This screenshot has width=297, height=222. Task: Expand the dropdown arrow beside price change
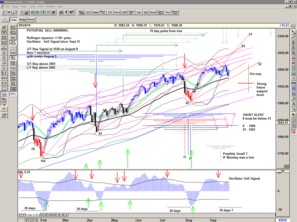293,25
